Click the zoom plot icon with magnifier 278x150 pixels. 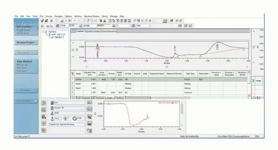coord(89,116)
